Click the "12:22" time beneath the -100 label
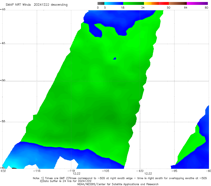Screen dimensions: 211x186 [148, 174]
